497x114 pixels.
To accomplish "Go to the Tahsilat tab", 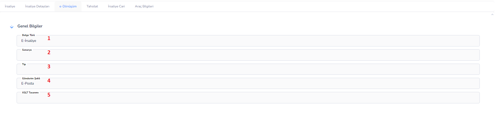I will click(x=92, y=6).
